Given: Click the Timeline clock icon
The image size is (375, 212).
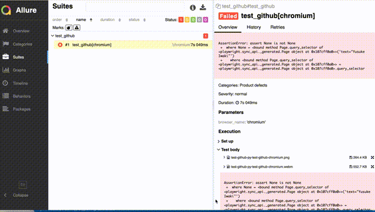Looking at the screenshot, I should (x=5, y=83).
